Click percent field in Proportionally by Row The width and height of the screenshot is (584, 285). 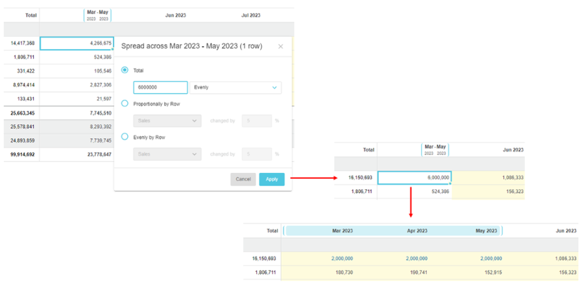[256, 120]
